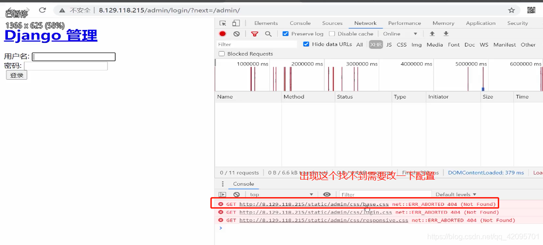Screen dimensions: 543x245
Task: Open the Django 管理 heading link
Action: [51, 36]
